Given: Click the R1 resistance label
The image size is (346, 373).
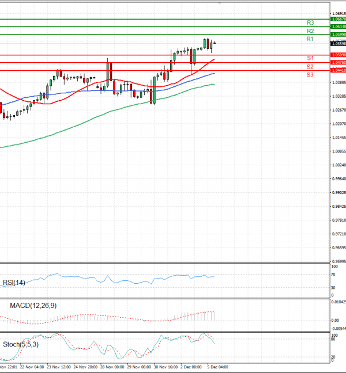Looking at the screenshot, I should [x=310, y=39].
